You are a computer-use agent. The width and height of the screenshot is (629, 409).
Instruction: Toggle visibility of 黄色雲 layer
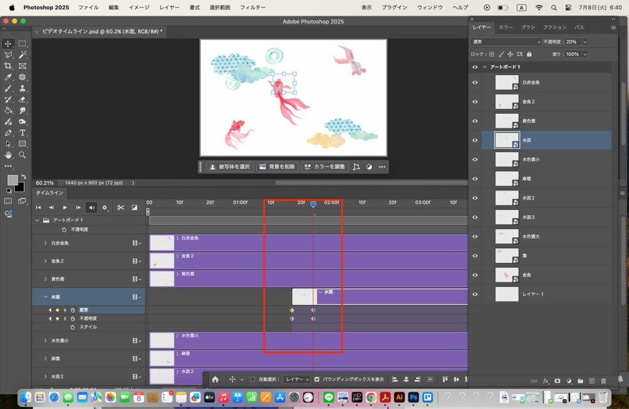pyautogui.click(x=475, y=121)
